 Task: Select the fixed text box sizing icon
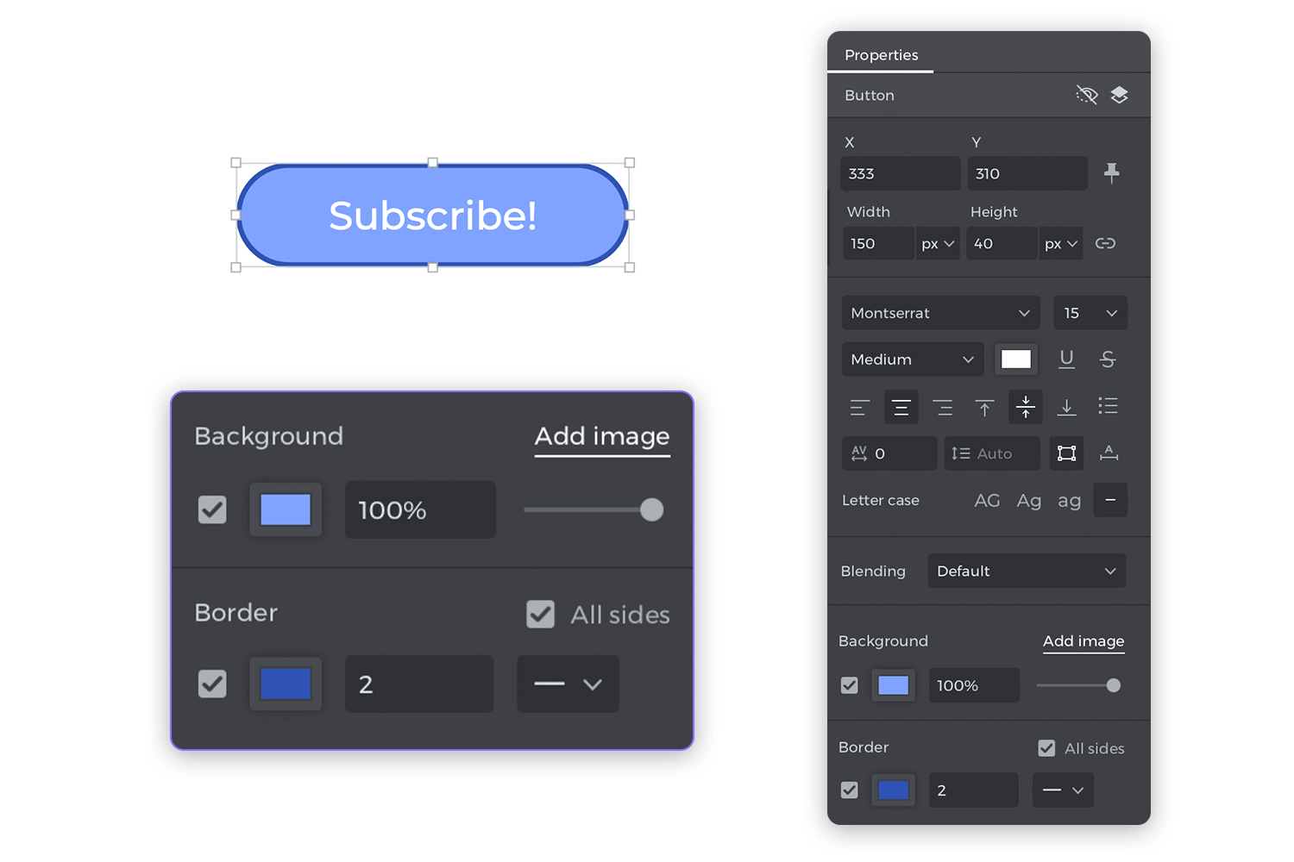(x=1066, y=453)
